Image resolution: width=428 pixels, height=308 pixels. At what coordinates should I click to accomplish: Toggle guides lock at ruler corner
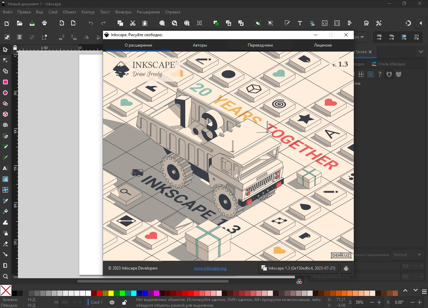15,48
